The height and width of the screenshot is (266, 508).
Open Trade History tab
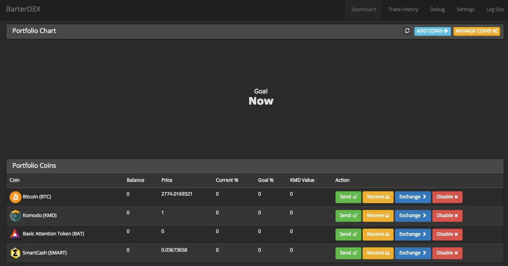click(403, 10)
